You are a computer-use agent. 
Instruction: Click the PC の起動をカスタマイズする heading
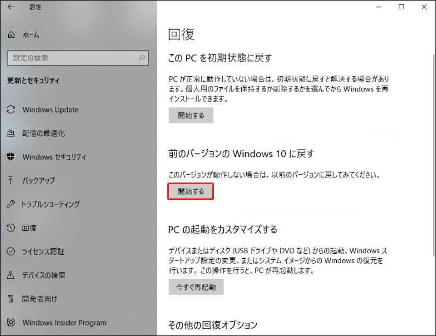[223, 229]
